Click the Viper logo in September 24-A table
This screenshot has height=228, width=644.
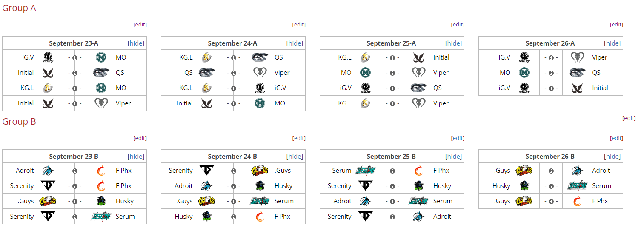[260, 73]
